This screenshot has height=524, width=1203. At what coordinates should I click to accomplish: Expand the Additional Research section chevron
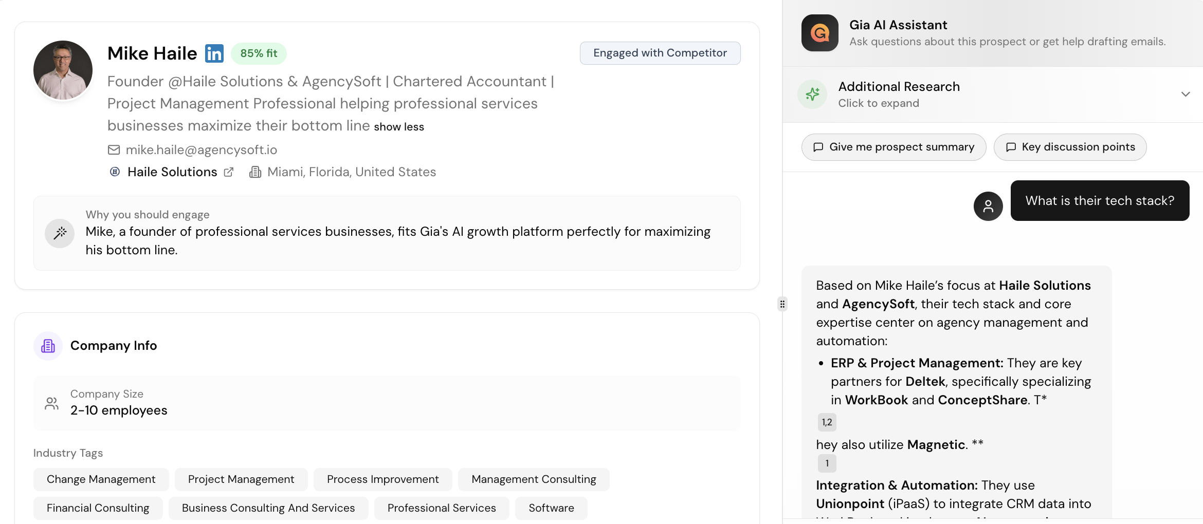[x=1186, y=94]
